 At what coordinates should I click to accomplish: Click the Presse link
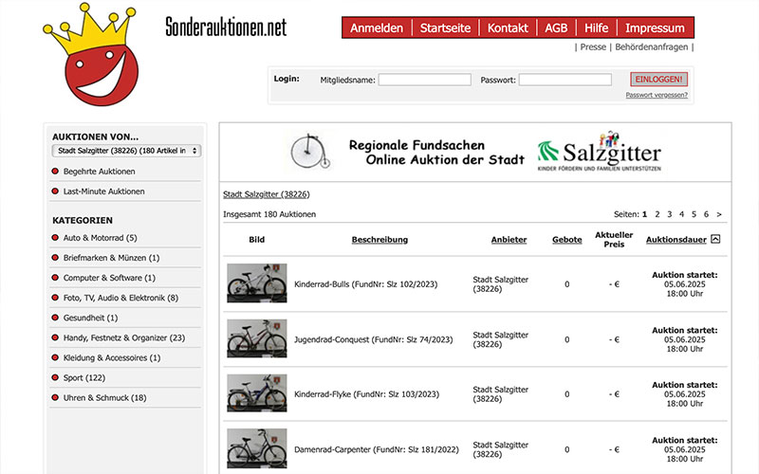point(593,46)
